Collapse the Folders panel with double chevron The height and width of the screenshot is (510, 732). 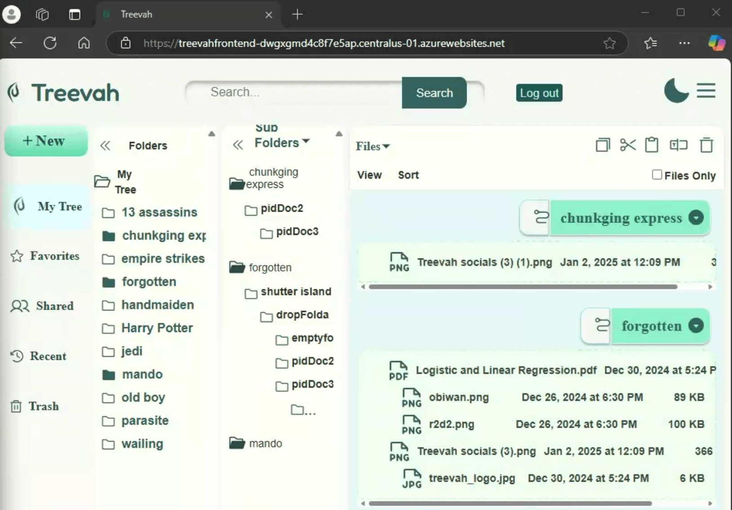105,146
